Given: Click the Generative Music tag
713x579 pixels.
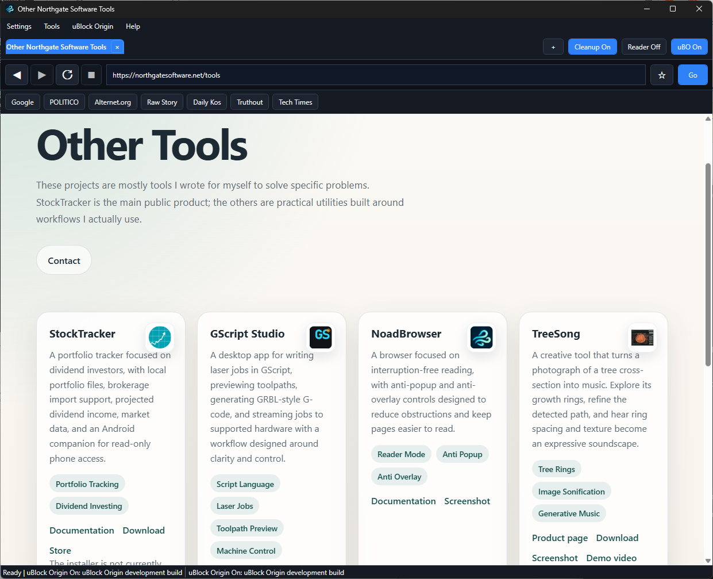Looking at the screenshot, I should pyautogui.click(x=569, y=513).
